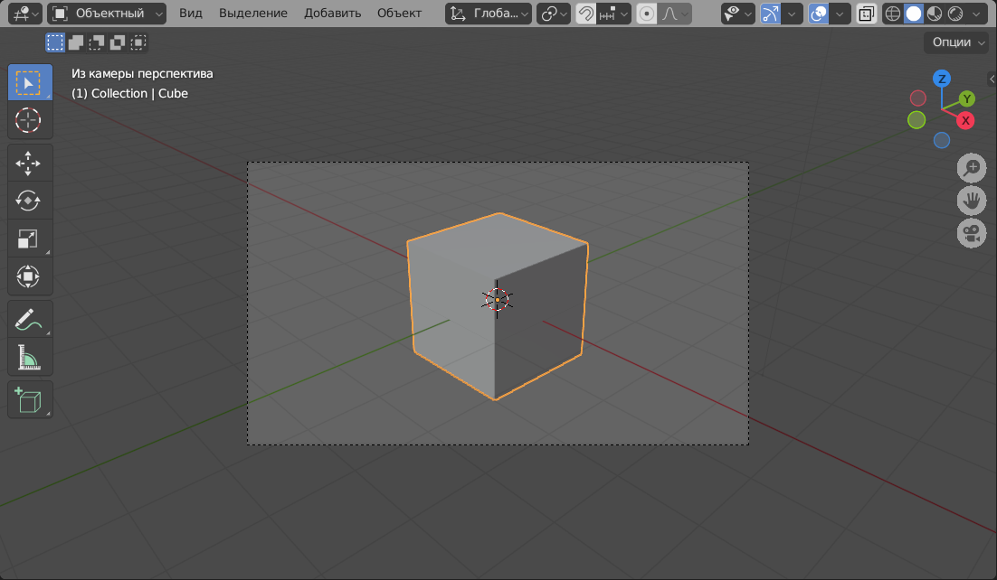Toggle the camera view button
This screenshot has height=580, width=997.
(972, 234)
